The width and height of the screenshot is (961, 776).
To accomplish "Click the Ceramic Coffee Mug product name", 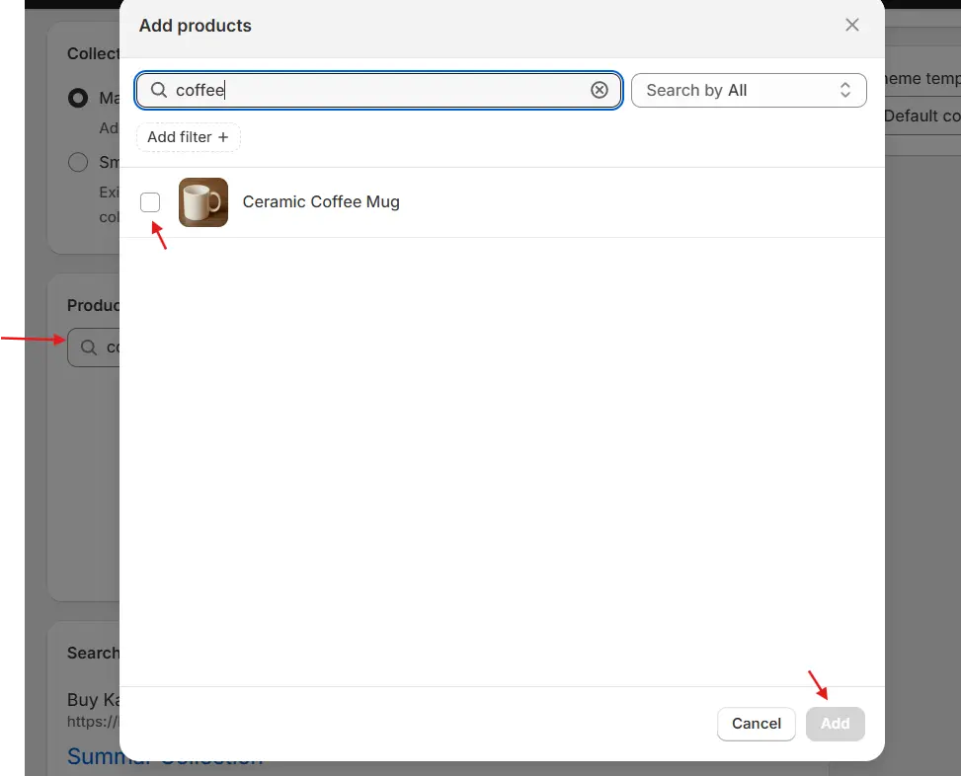I will point(321,202).
